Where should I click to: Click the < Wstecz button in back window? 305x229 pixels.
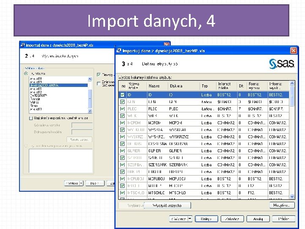click(72, 183)
